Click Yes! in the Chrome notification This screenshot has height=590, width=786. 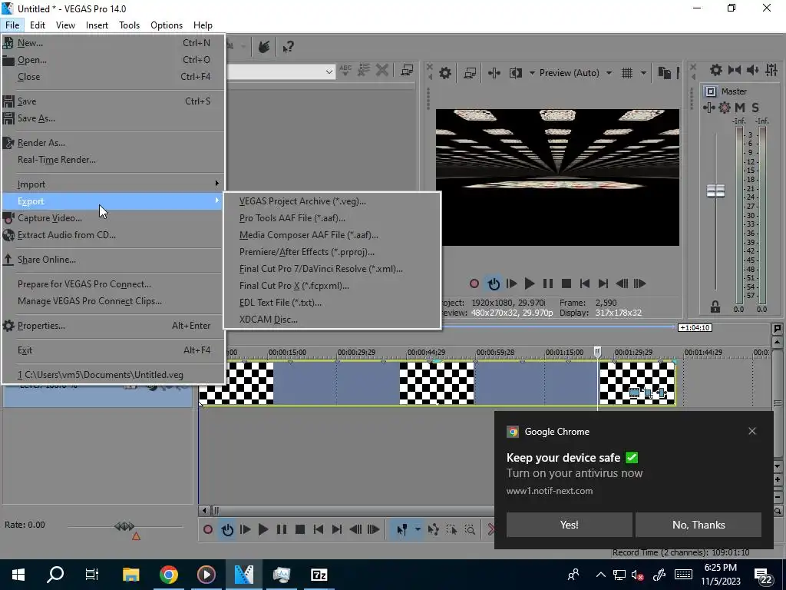[x=569, y=525]
